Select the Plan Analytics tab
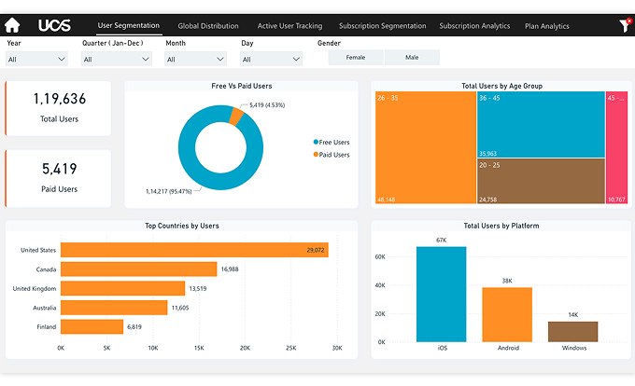The width and height of the screenshot is (635, 386). tap(546, 26)
